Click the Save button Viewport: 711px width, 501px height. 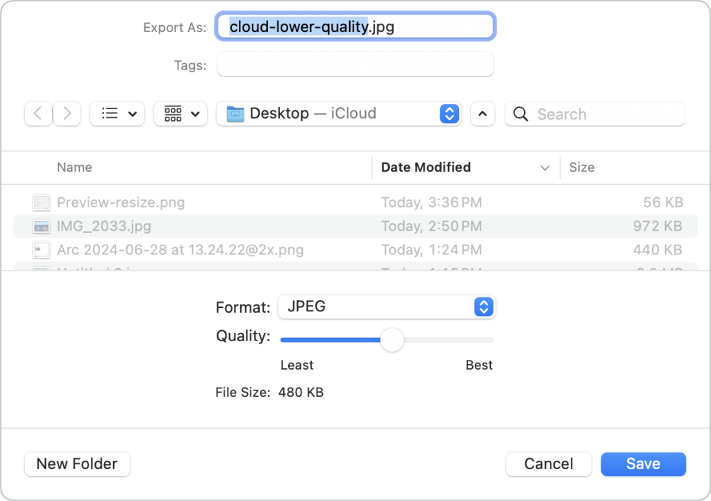[x=642, y=464]
